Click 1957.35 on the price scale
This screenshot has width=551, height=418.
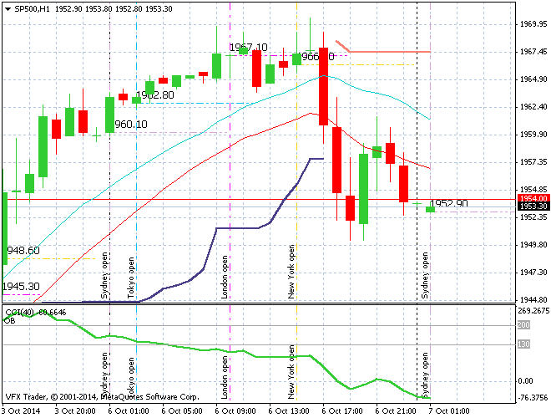click(x=533, y=162)
